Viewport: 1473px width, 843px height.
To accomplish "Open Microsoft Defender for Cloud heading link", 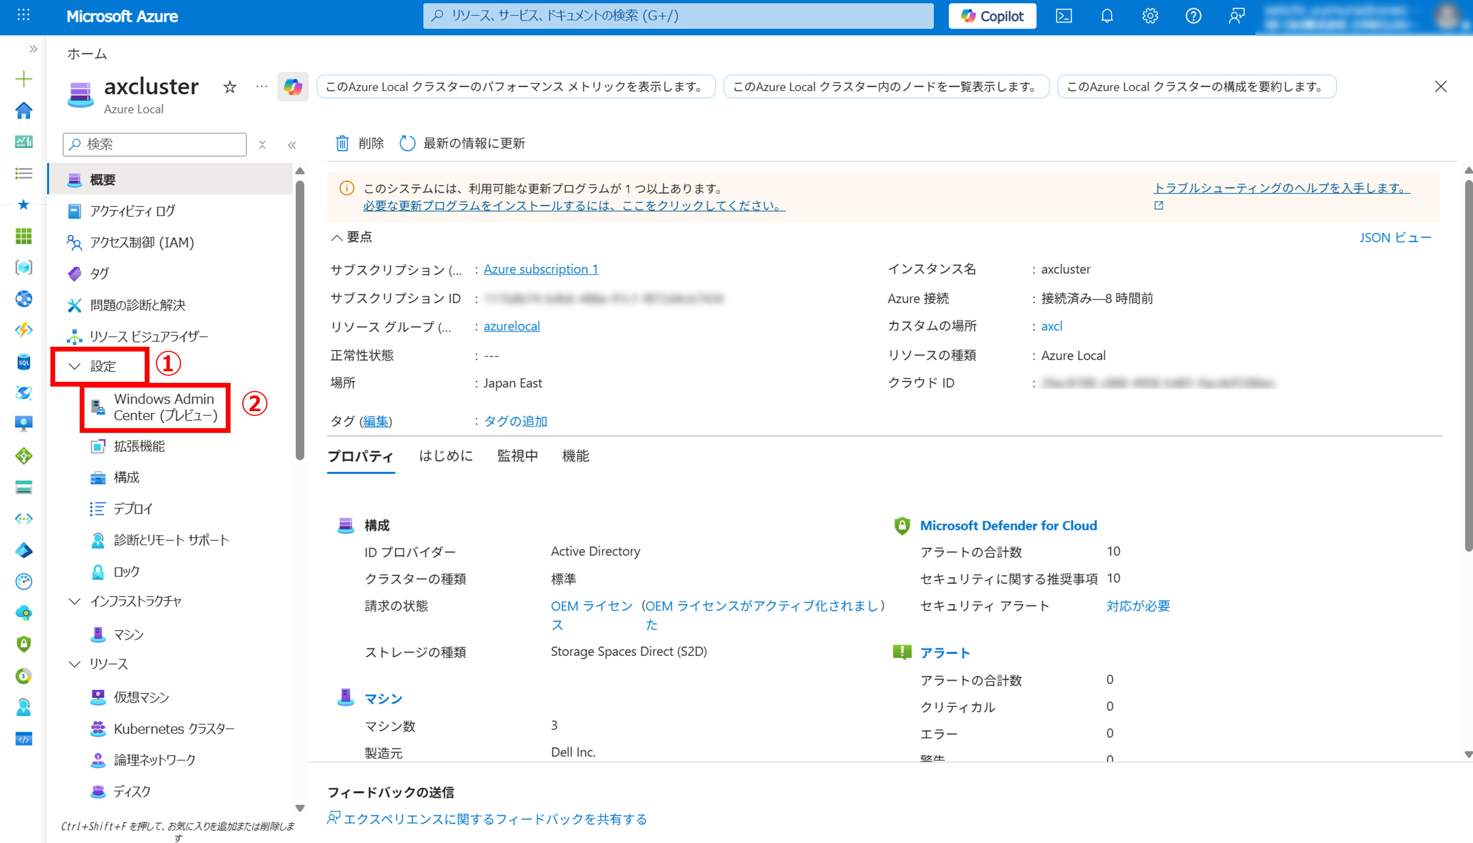I will pos(1008,525).
